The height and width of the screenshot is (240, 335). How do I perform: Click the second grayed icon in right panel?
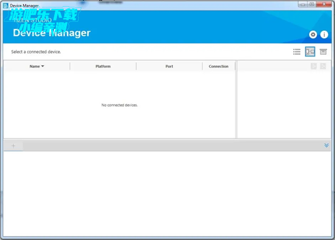point(323,66)
